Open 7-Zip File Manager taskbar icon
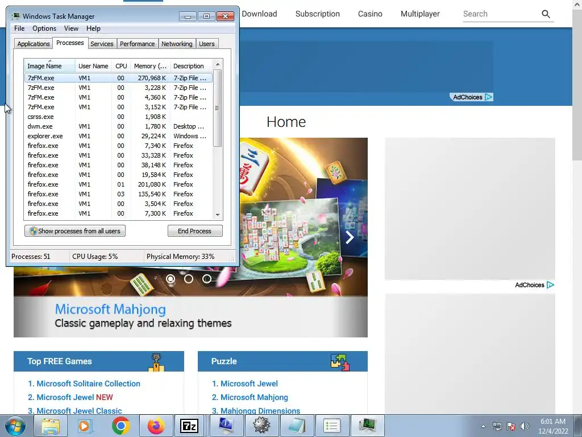Image resolution: width=582 pixels, height=437 pixels. (x=189, y=426)
